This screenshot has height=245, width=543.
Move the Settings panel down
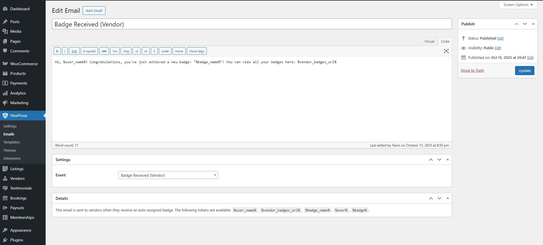[x=439, y=160]
